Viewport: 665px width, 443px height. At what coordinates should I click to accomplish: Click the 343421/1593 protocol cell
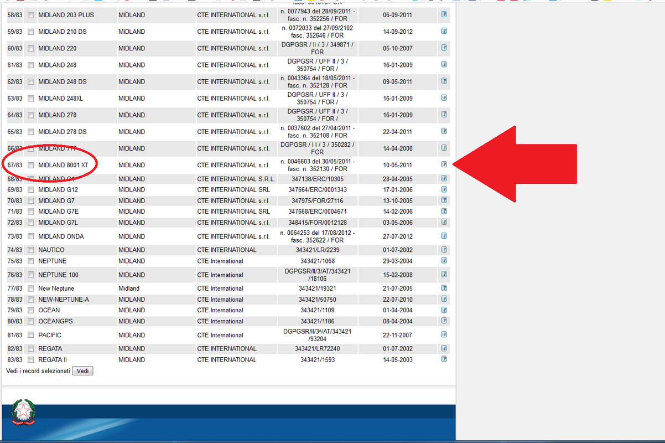(x=318, y=360)
